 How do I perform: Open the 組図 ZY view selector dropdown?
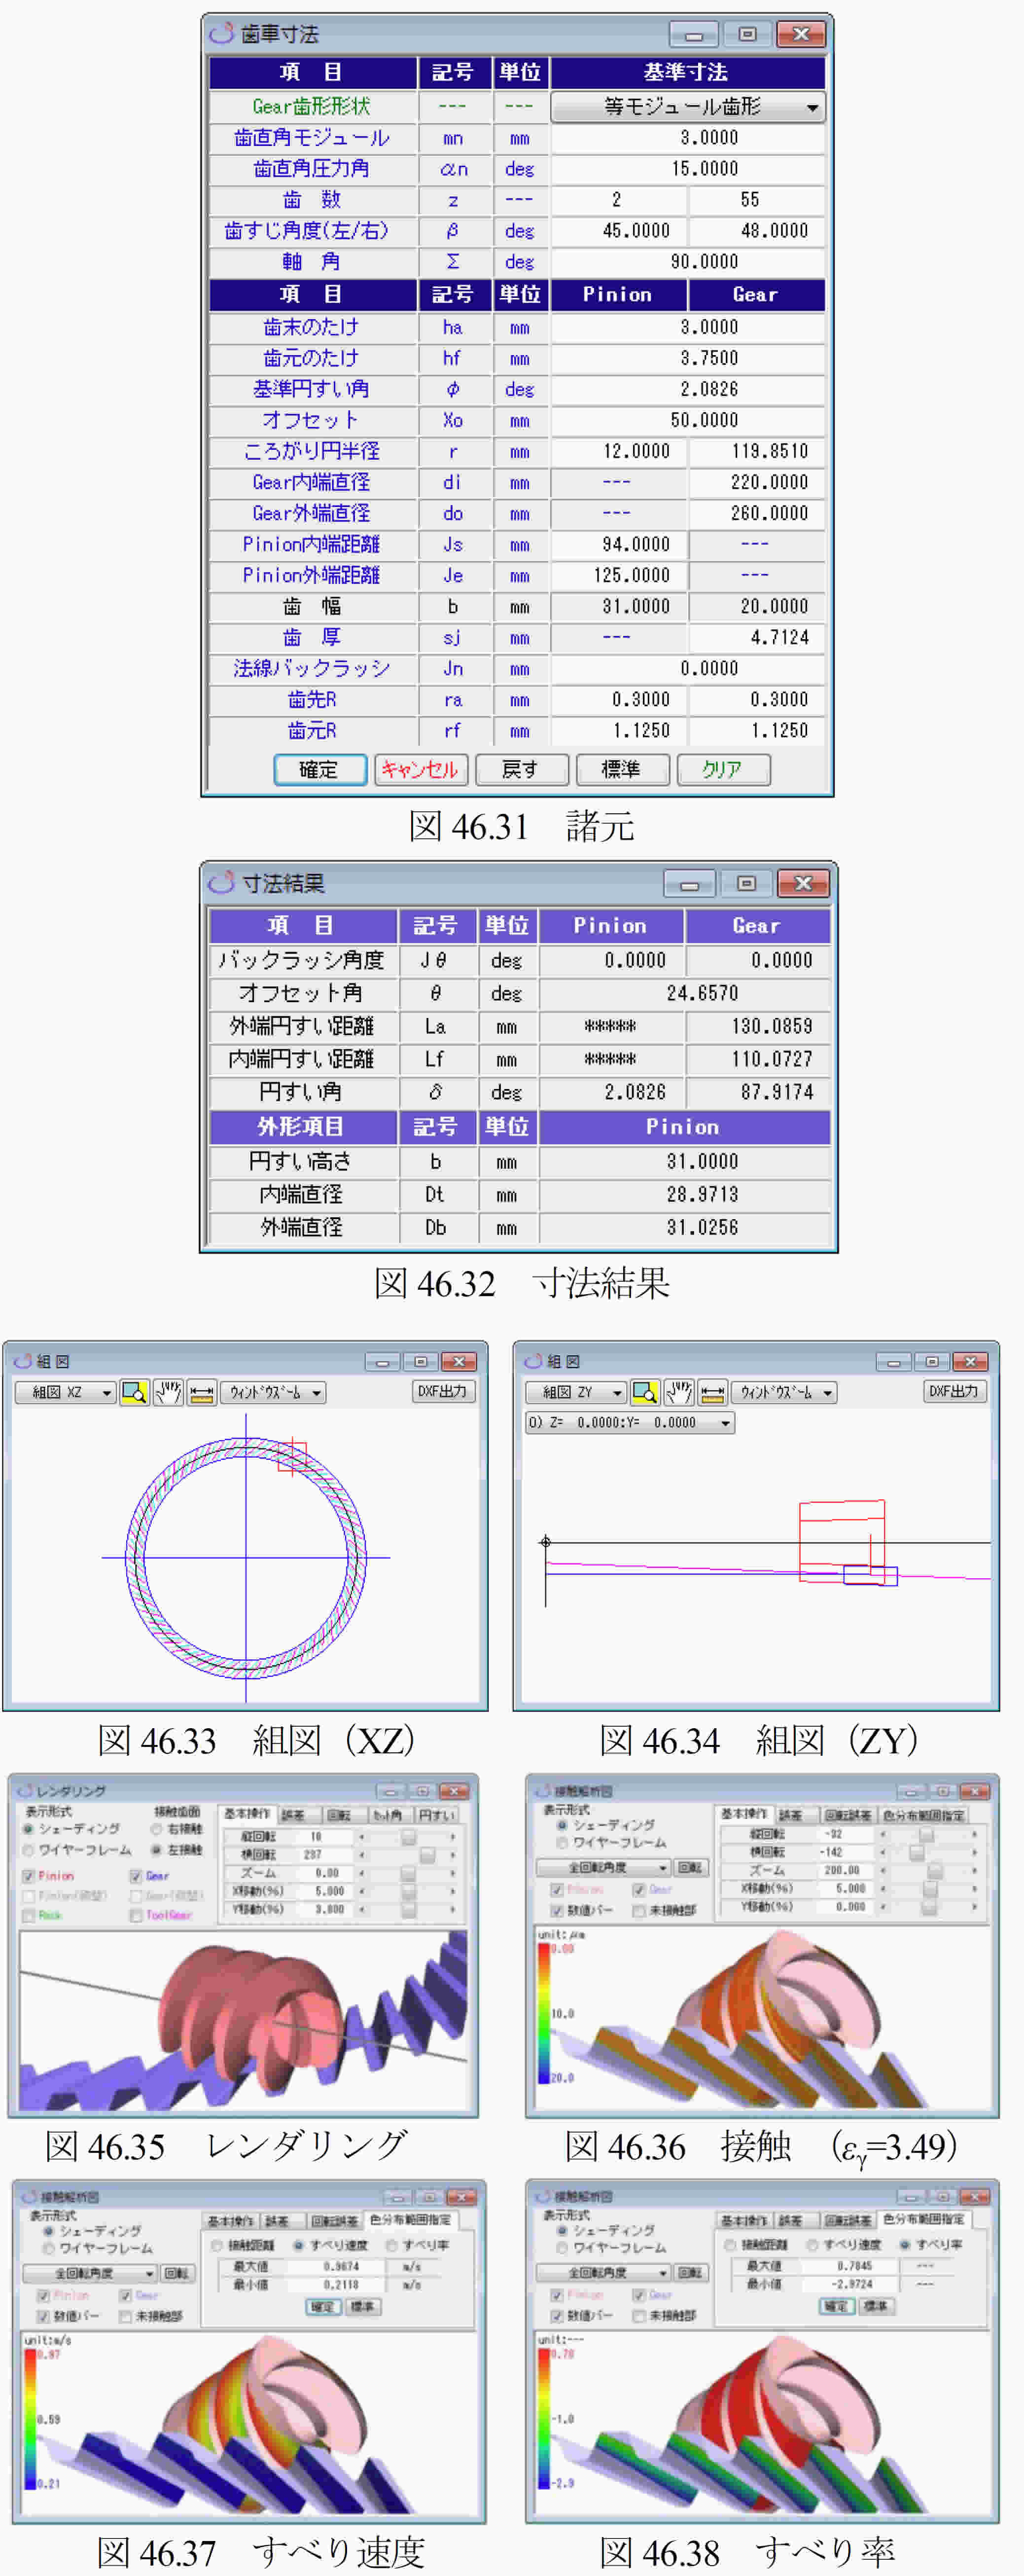576,1392
